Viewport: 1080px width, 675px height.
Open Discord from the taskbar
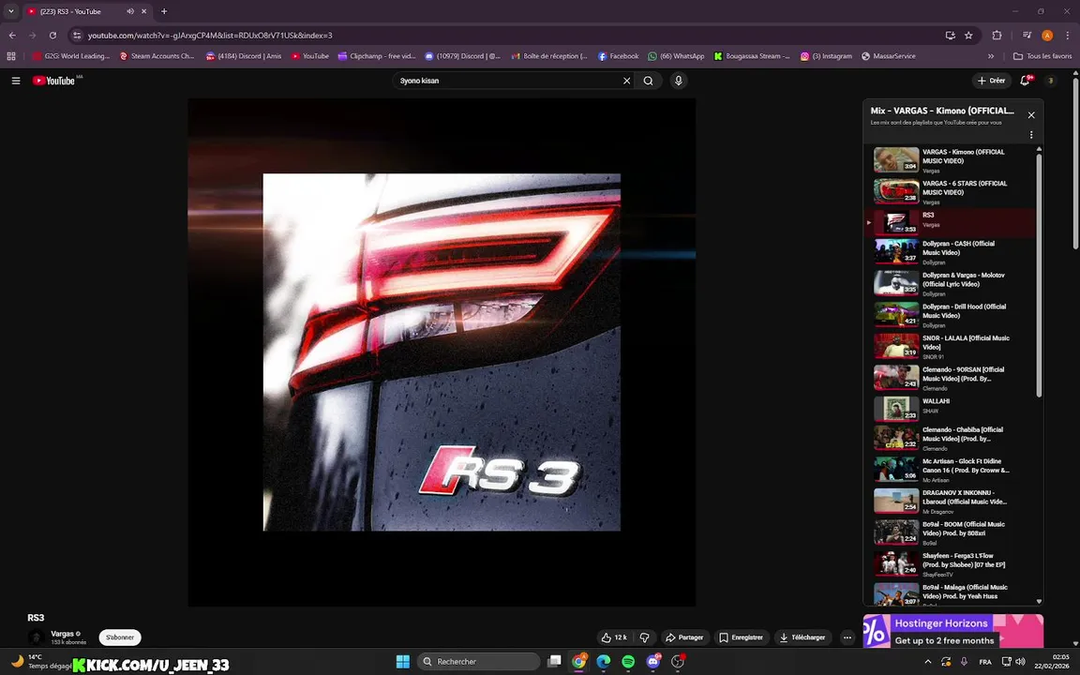click(x=652, y=662)
